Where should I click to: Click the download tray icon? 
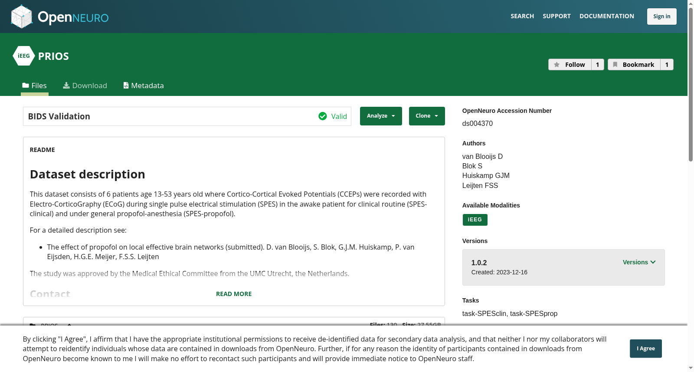[x=66, y=86]
